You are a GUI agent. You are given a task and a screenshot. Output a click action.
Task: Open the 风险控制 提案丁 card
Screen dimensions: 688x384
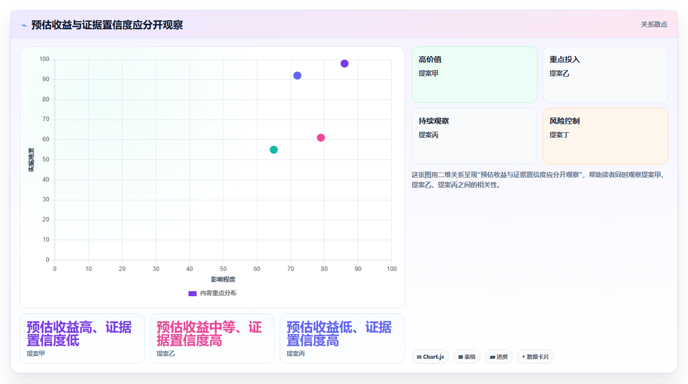pos(605,136)
